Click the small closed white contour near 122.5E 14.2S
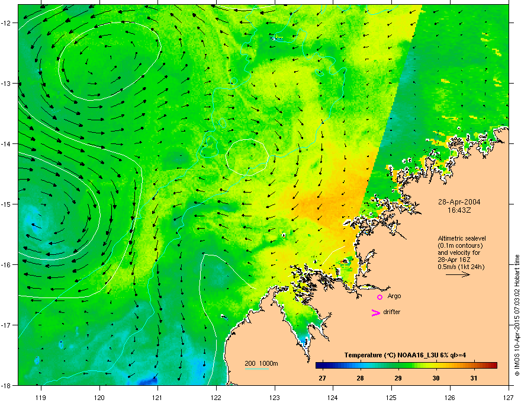The image size is (521, 403). (x=247, y=157)
